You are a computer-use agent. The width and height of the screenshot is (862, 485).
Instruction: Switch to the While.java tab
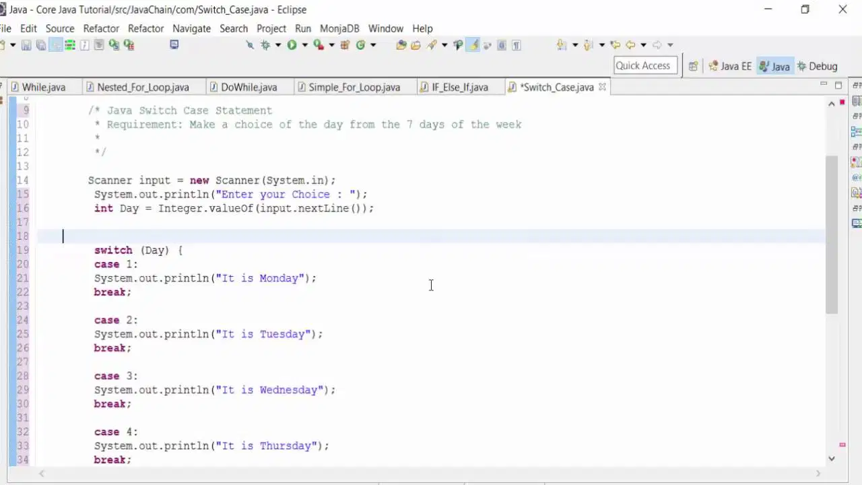click(43, 87)
